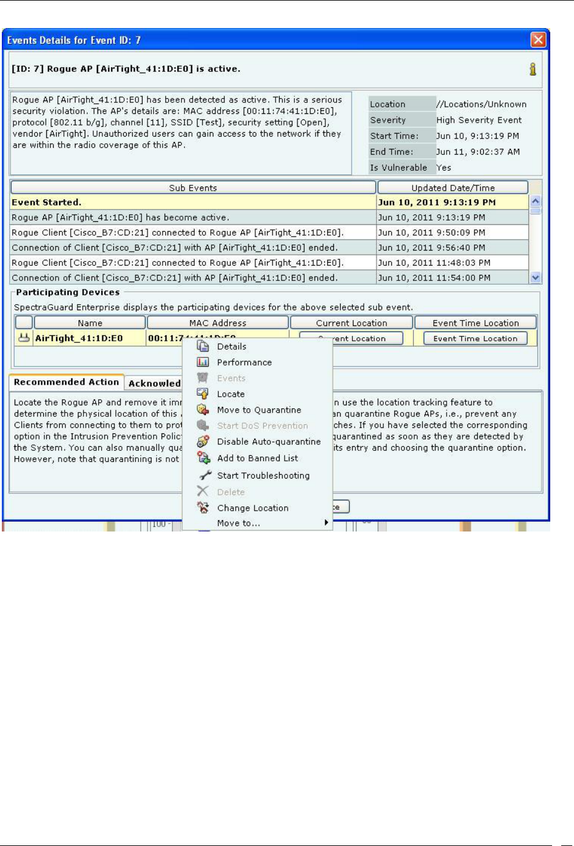Sort by the Sub Events column header
This screenshot has width=574, height=846.
click(x=193, y=188)
